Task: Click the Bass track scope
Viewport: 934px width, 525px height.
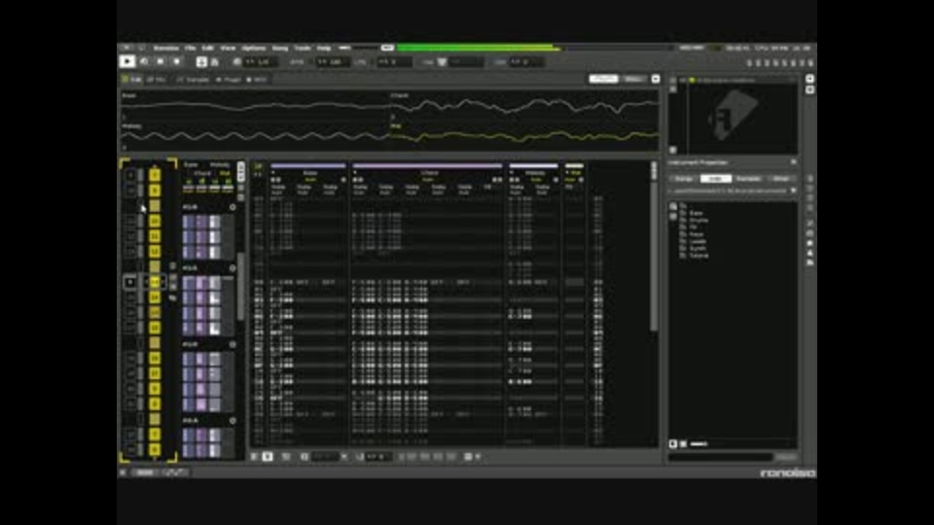Action: [x=254, y=106]
